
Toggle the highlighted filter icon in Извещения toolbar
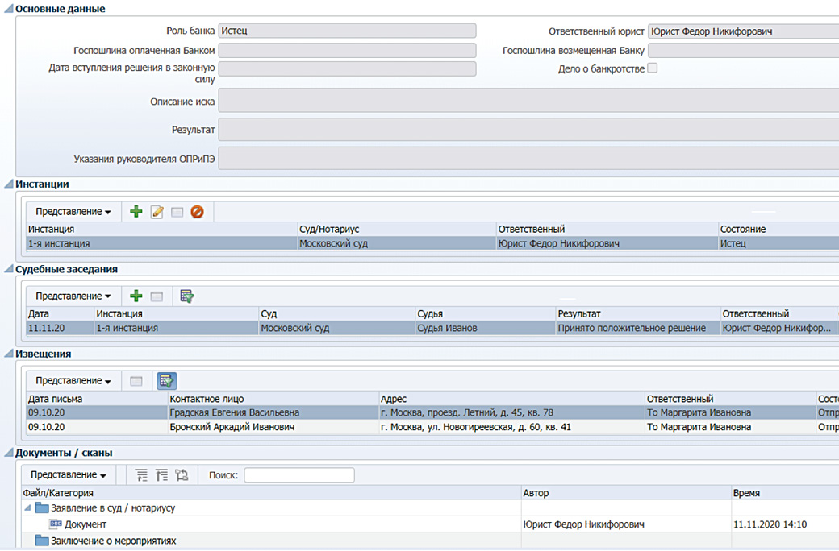pos(166,381)
